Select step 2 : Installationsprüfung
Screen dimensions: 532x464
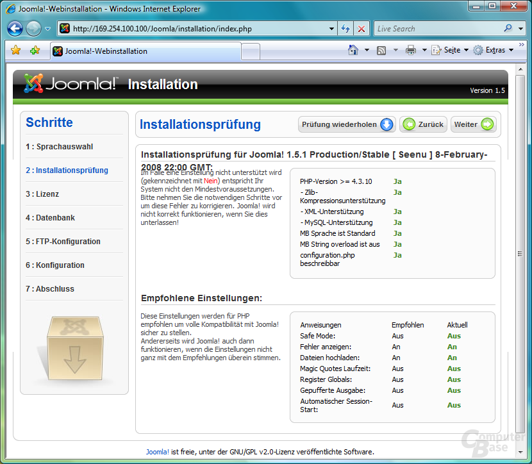(67, 170)
